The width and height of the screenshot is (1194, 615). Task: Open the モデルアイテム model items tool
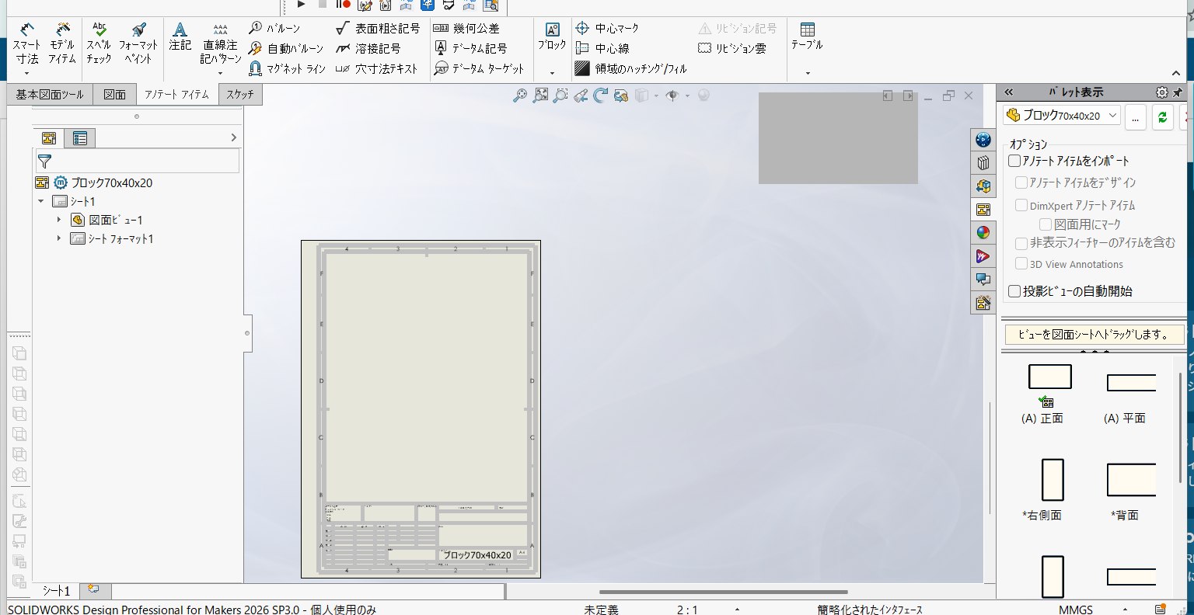(x=62, y=43)
